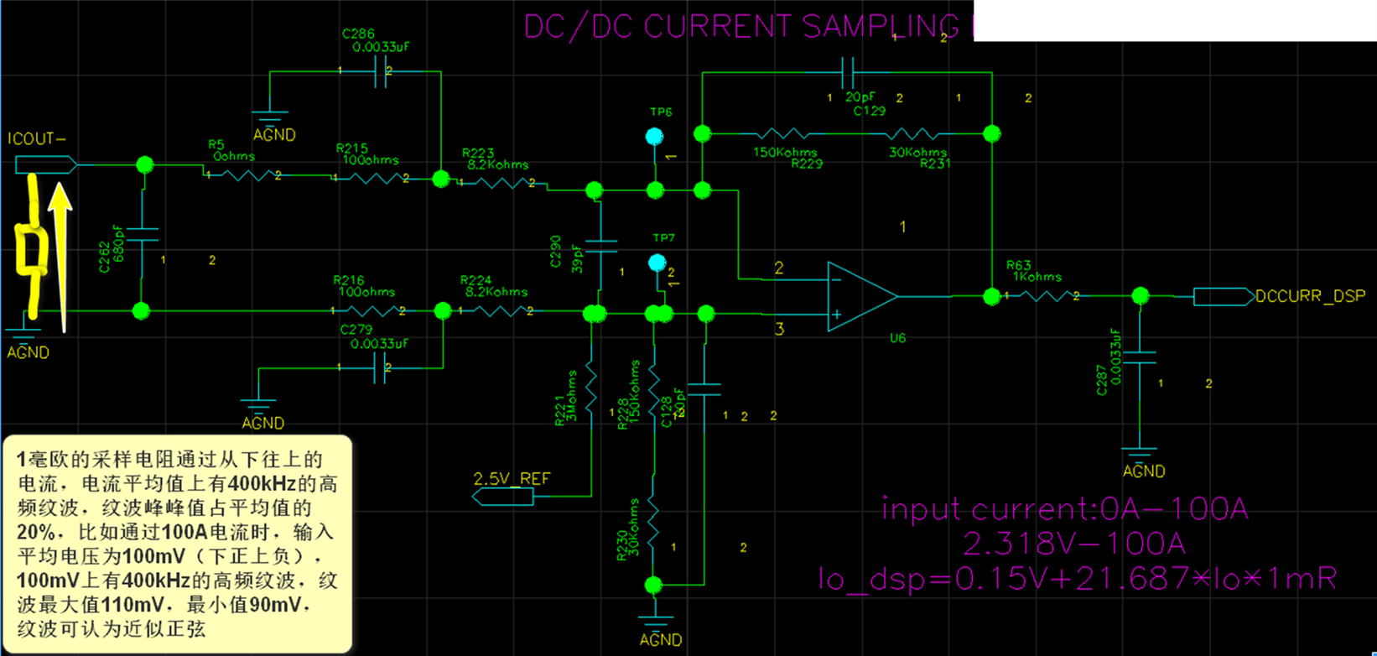The width and height of the screenshot is (1377, 656).
Task: Click op-amp inverting input pin number 2
Action: (x=779, y=268)
